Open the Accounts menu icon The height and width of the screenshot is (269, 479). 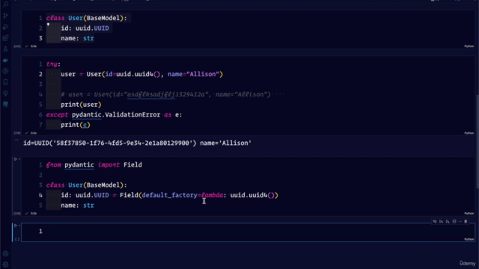tap(5, 253)
